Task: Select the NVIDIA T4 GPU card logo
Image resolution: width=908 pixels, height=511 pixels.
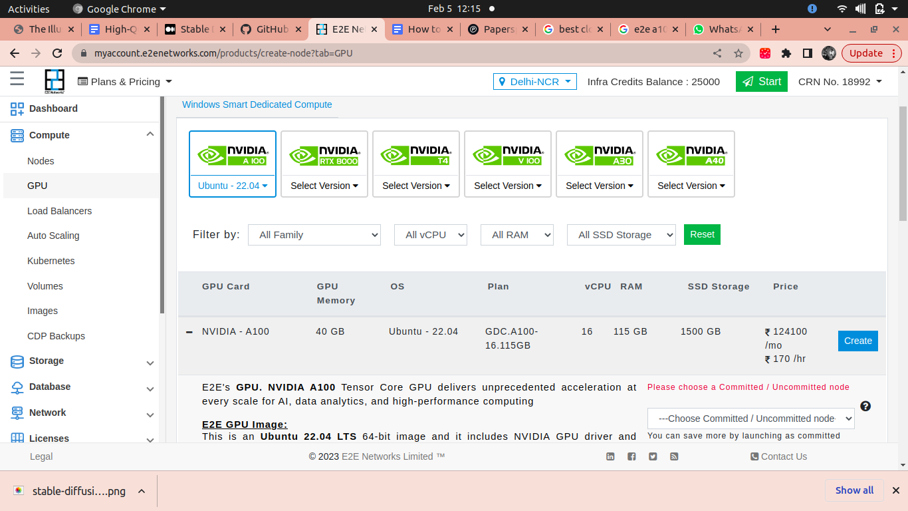Action: pos(416,155)
